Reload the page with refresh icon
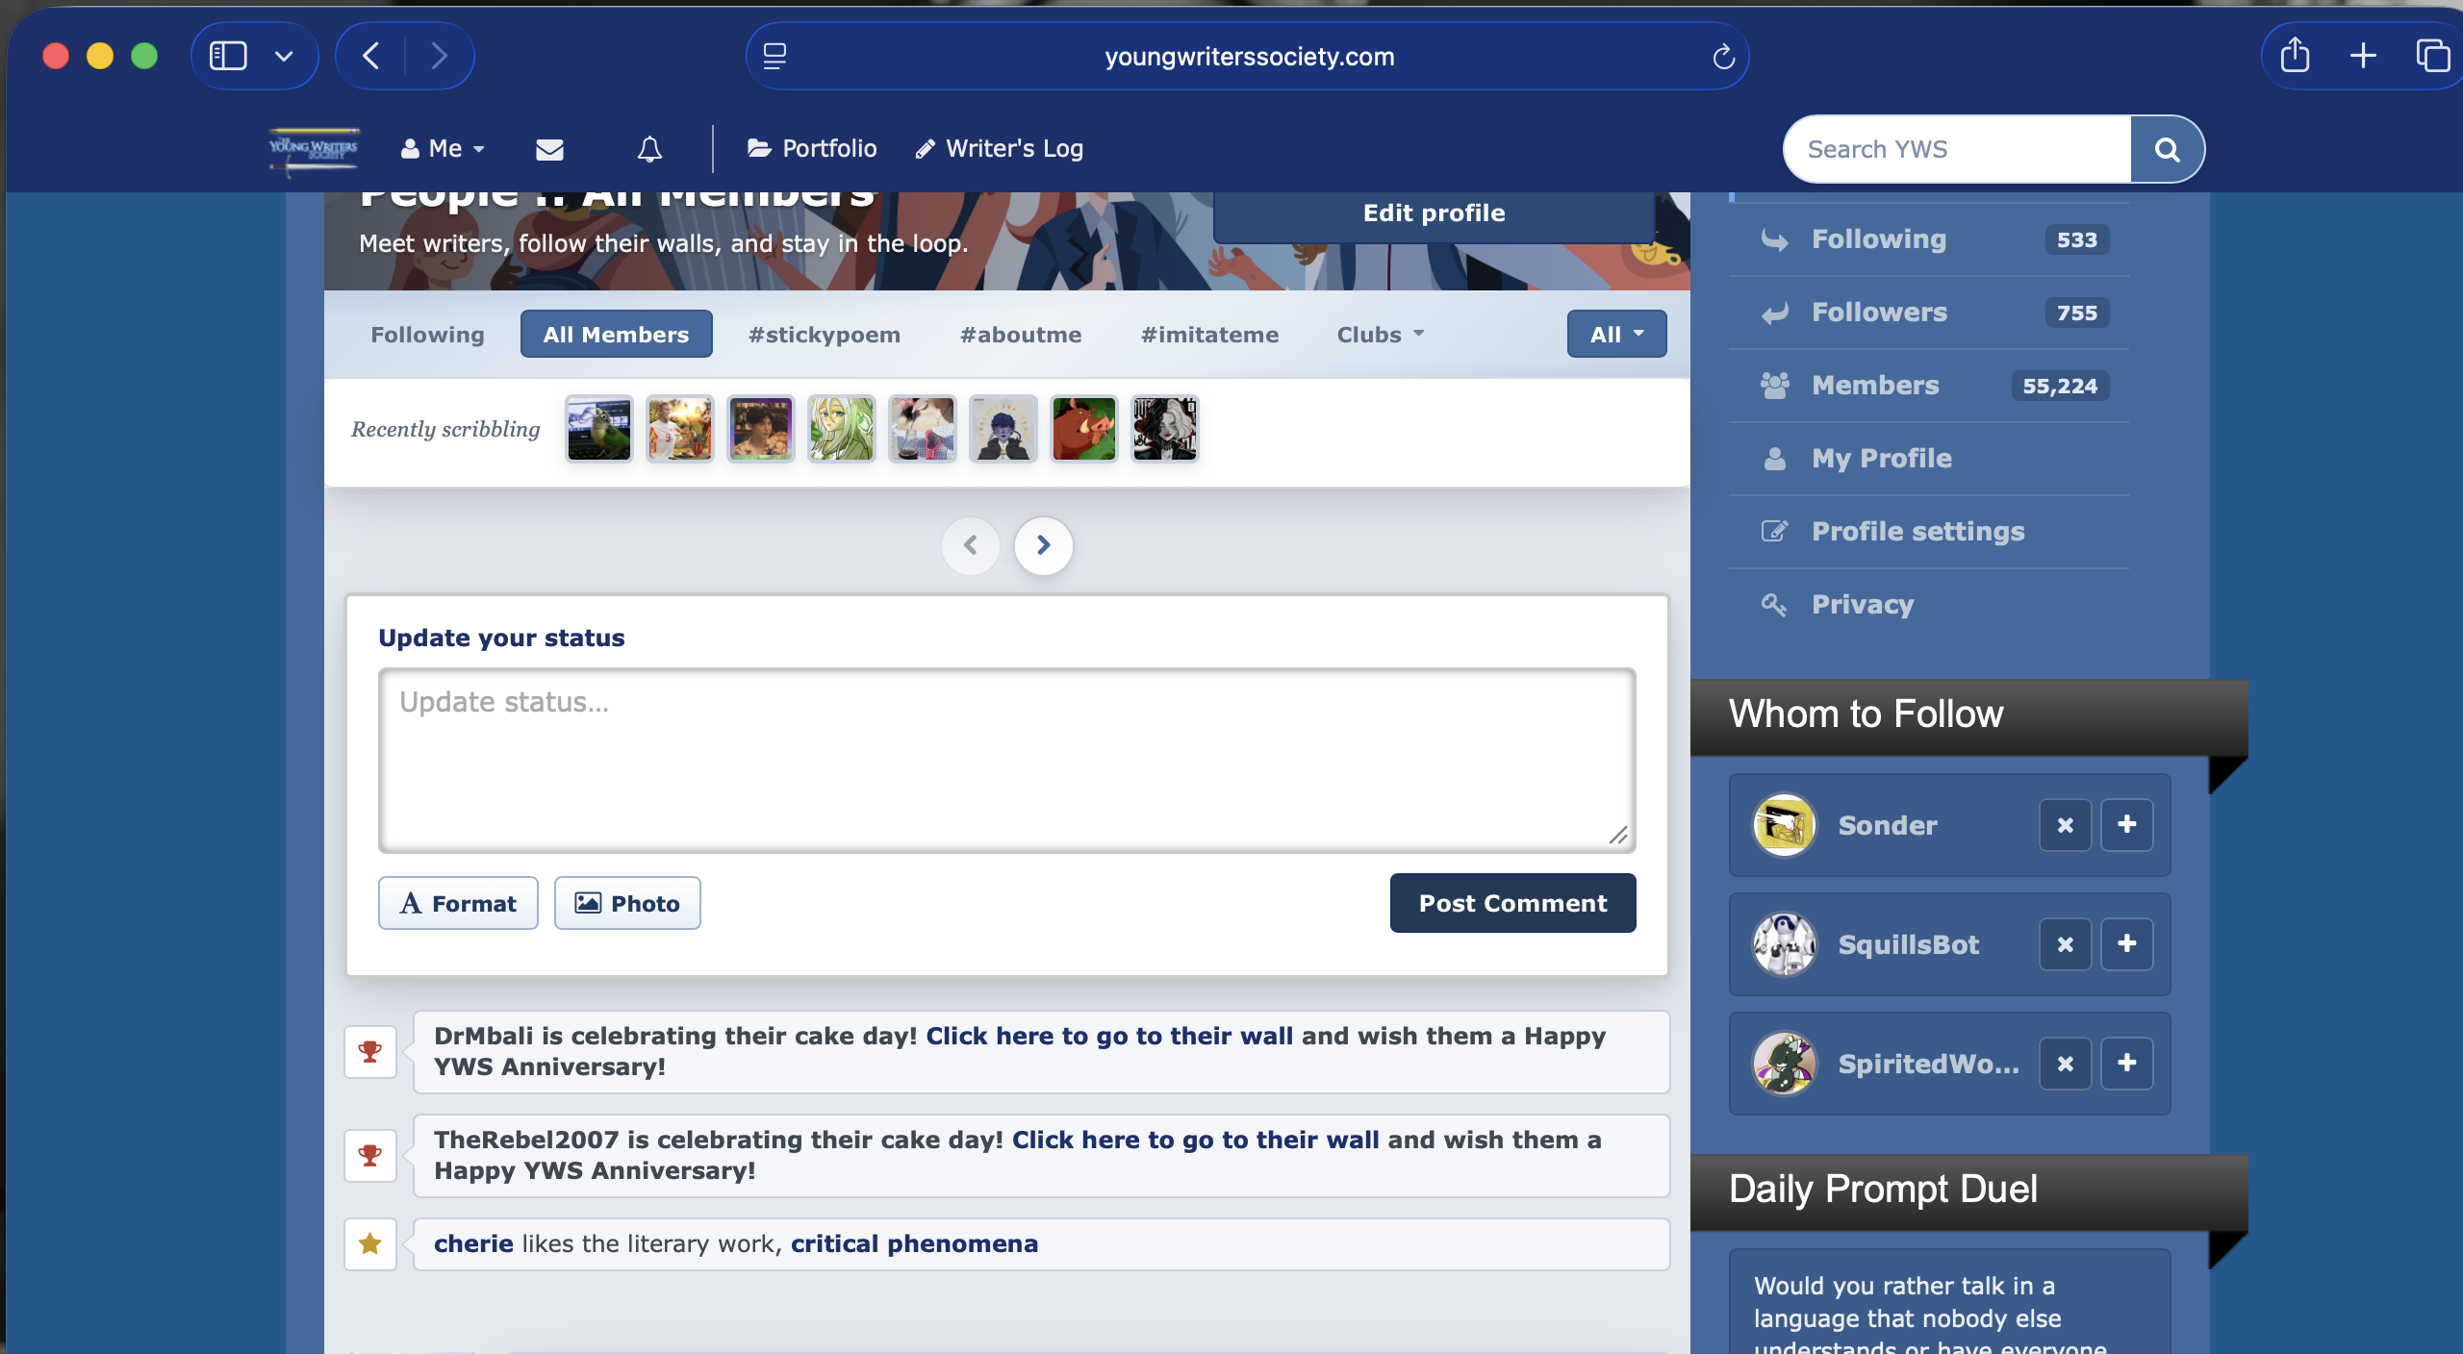This screenshot has height=1354, width=2463. click(1723, 57)
